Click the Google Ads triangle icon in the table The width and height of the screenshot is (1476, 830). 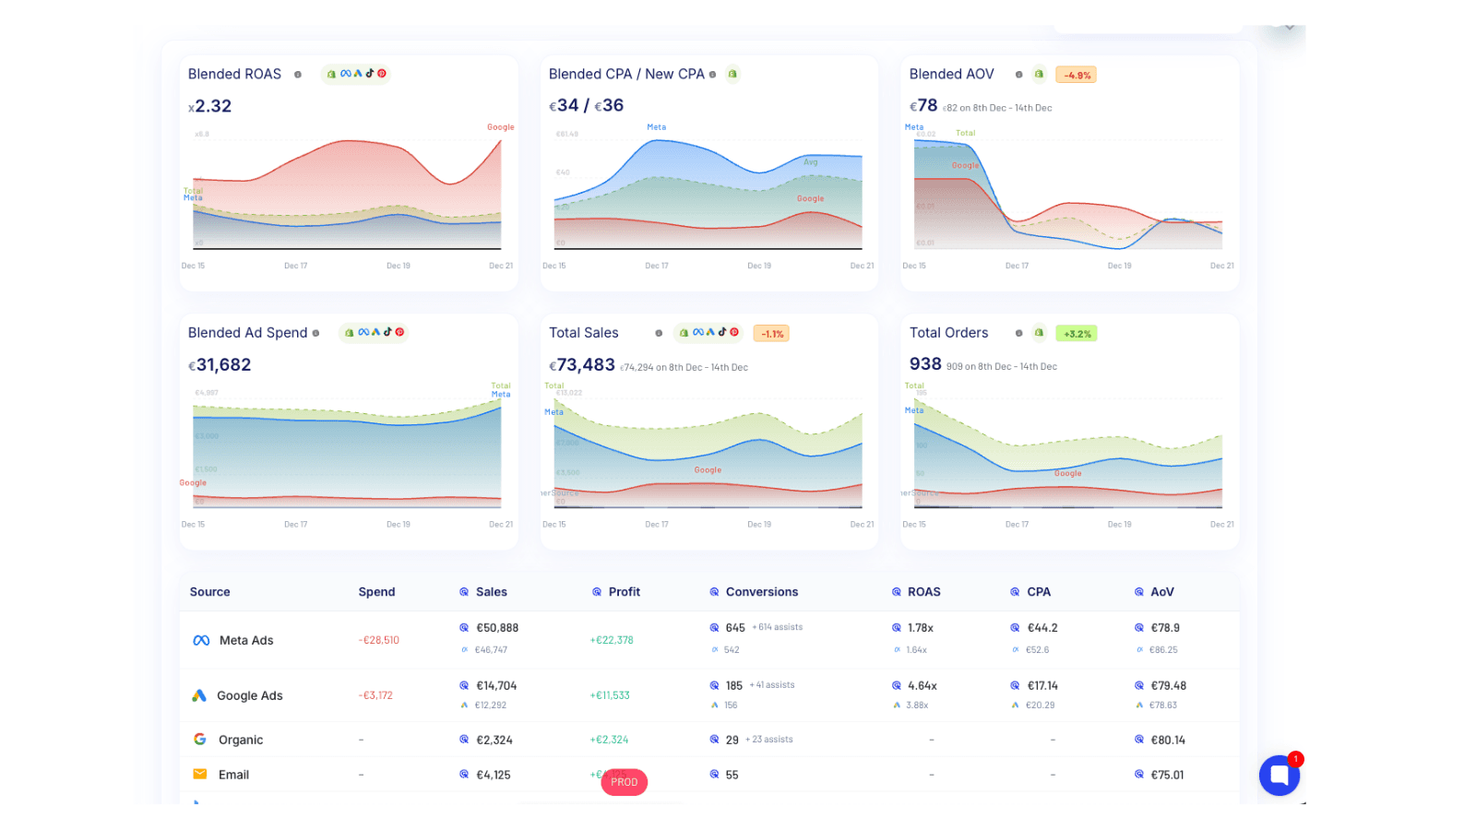[x=198, y=695]
